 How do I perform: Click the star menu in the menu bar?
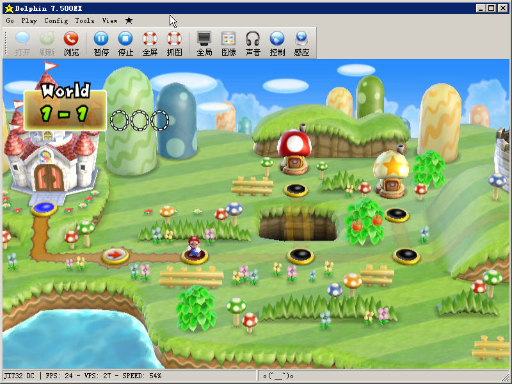click(129, 20)
